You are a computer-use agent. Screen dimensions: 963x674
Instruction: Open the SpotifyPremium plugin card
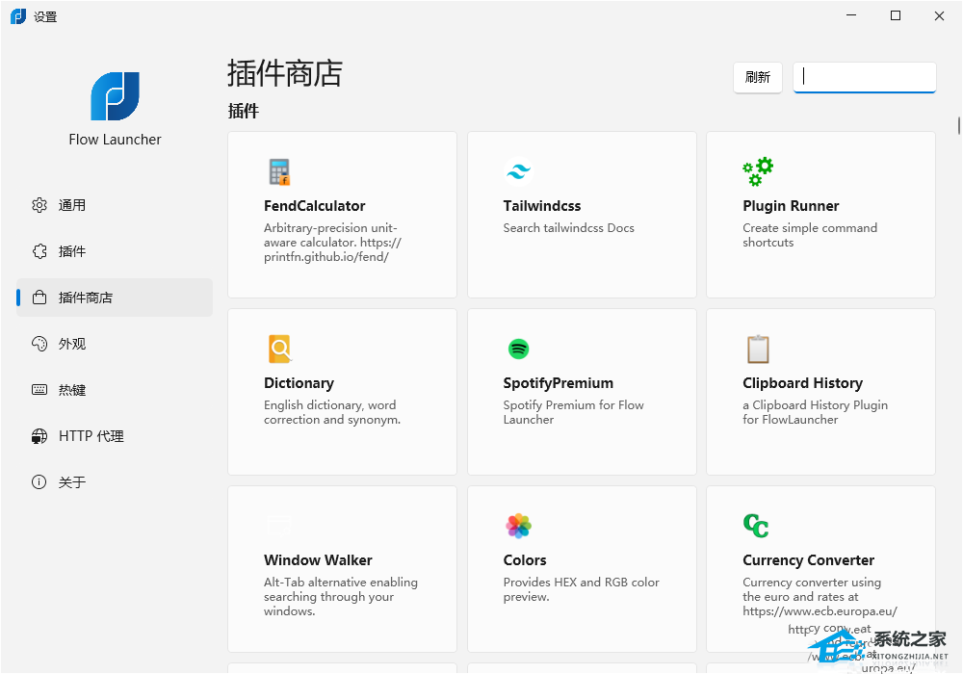(x=582, y=392)
